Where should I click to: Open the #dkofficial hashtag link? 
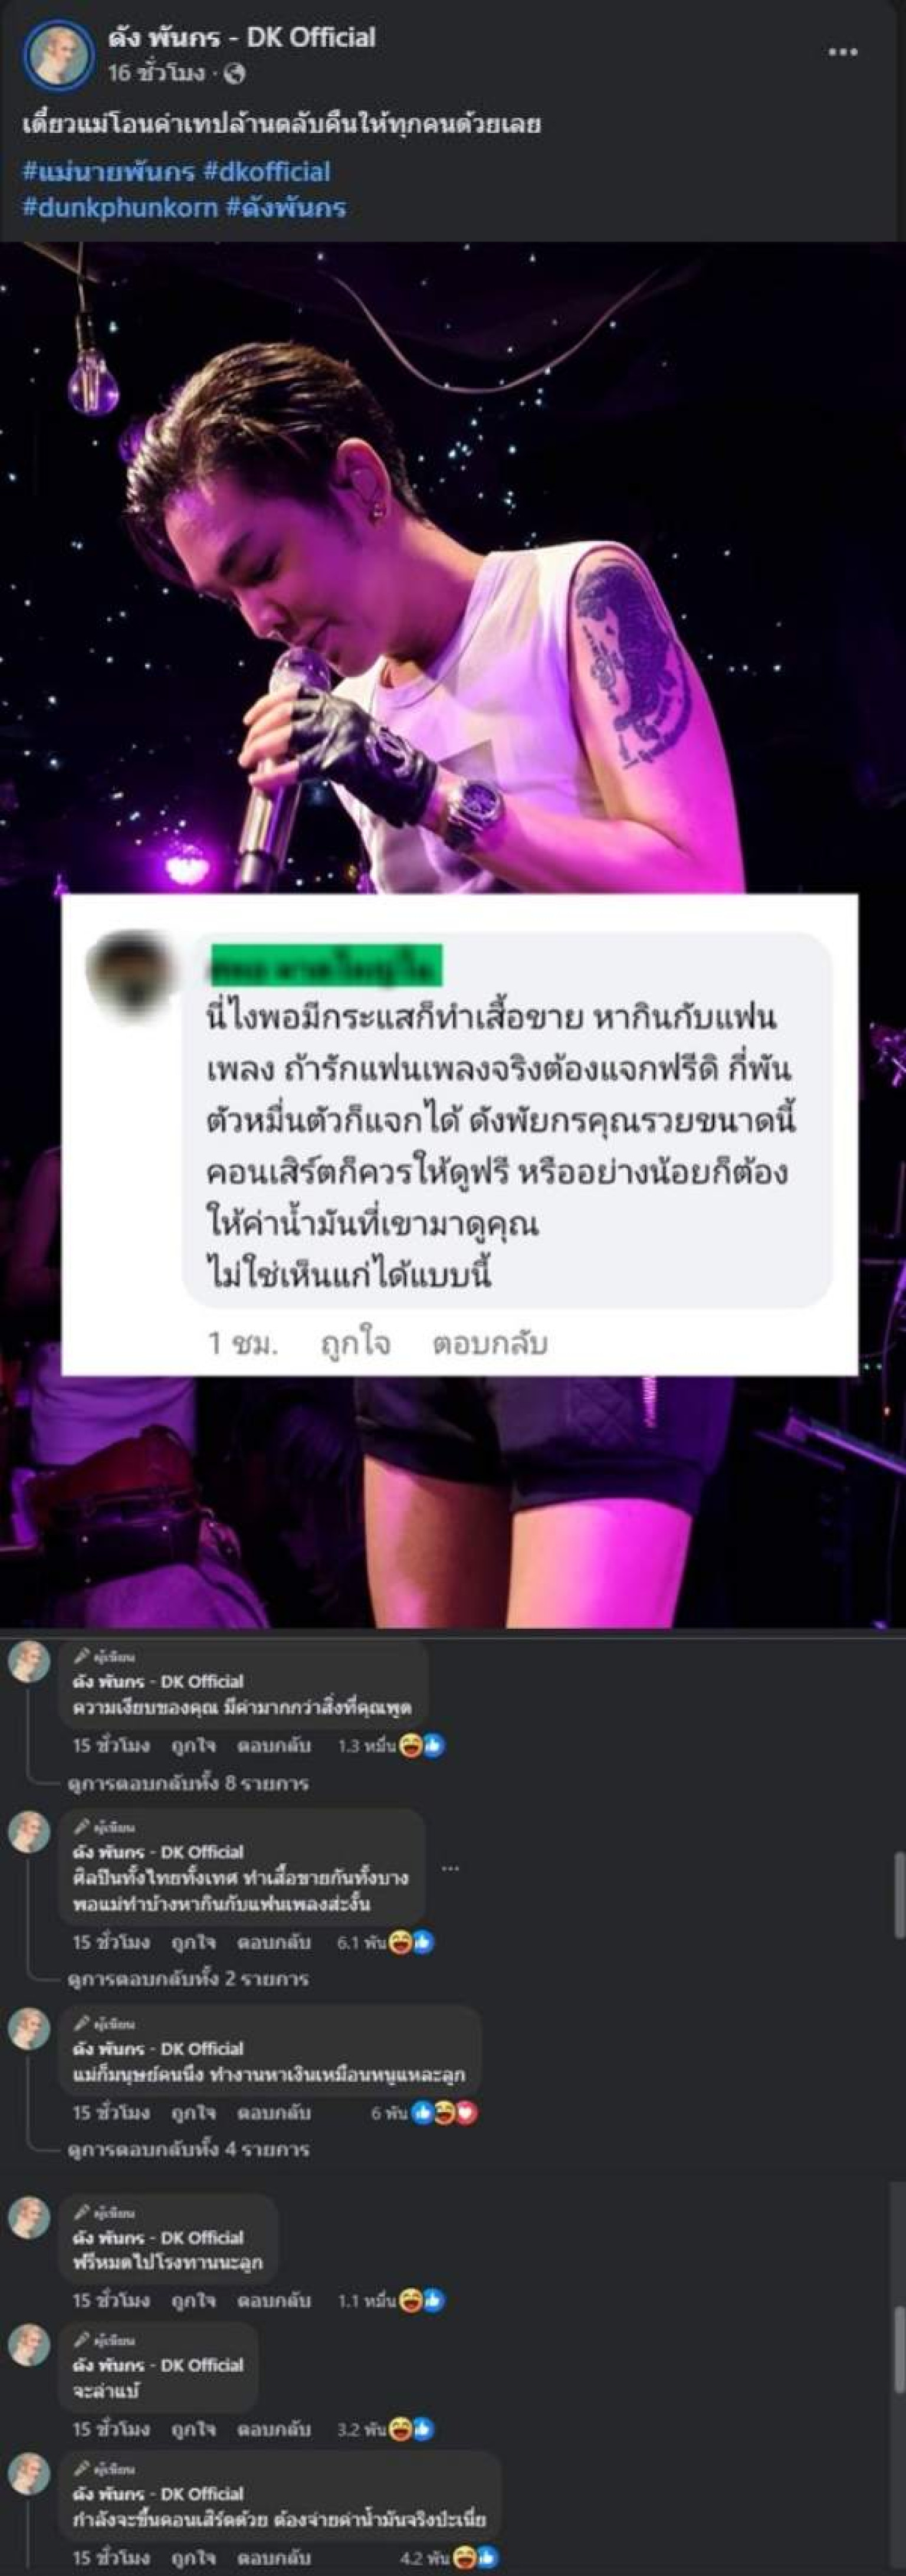(267, 171)
